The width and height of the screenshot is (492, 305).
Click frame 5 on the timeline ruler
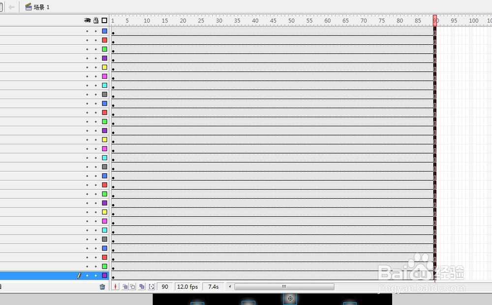(x=127, y=21)
